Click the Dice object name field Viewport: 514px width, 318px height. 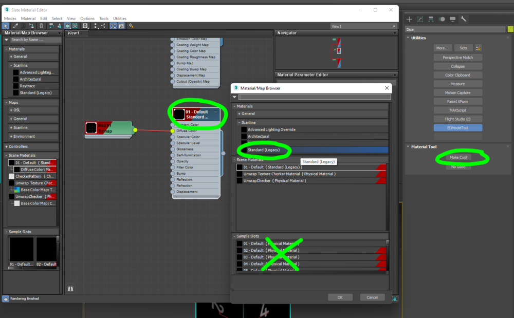(x=455, y=29)
